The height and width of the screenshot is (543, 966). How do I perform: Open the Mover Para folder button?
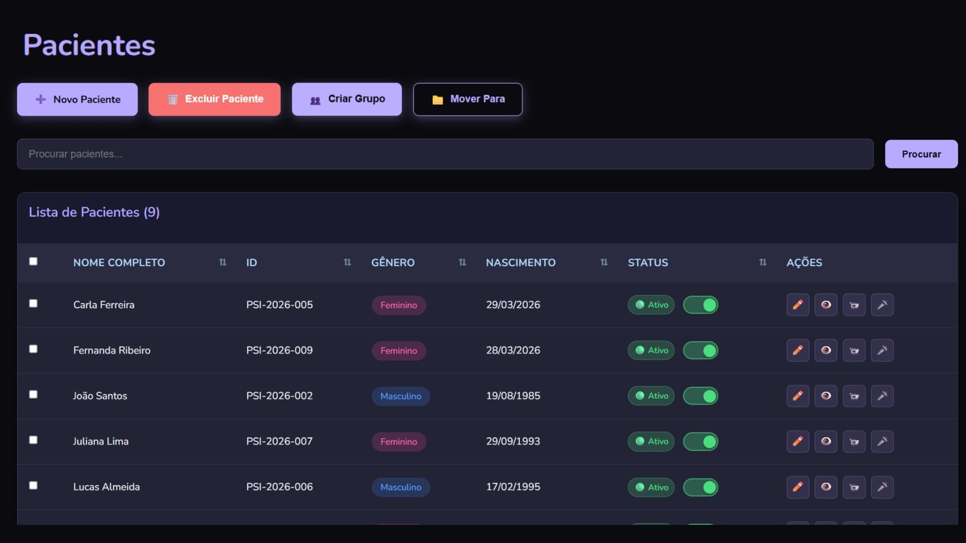pos(467,100)
